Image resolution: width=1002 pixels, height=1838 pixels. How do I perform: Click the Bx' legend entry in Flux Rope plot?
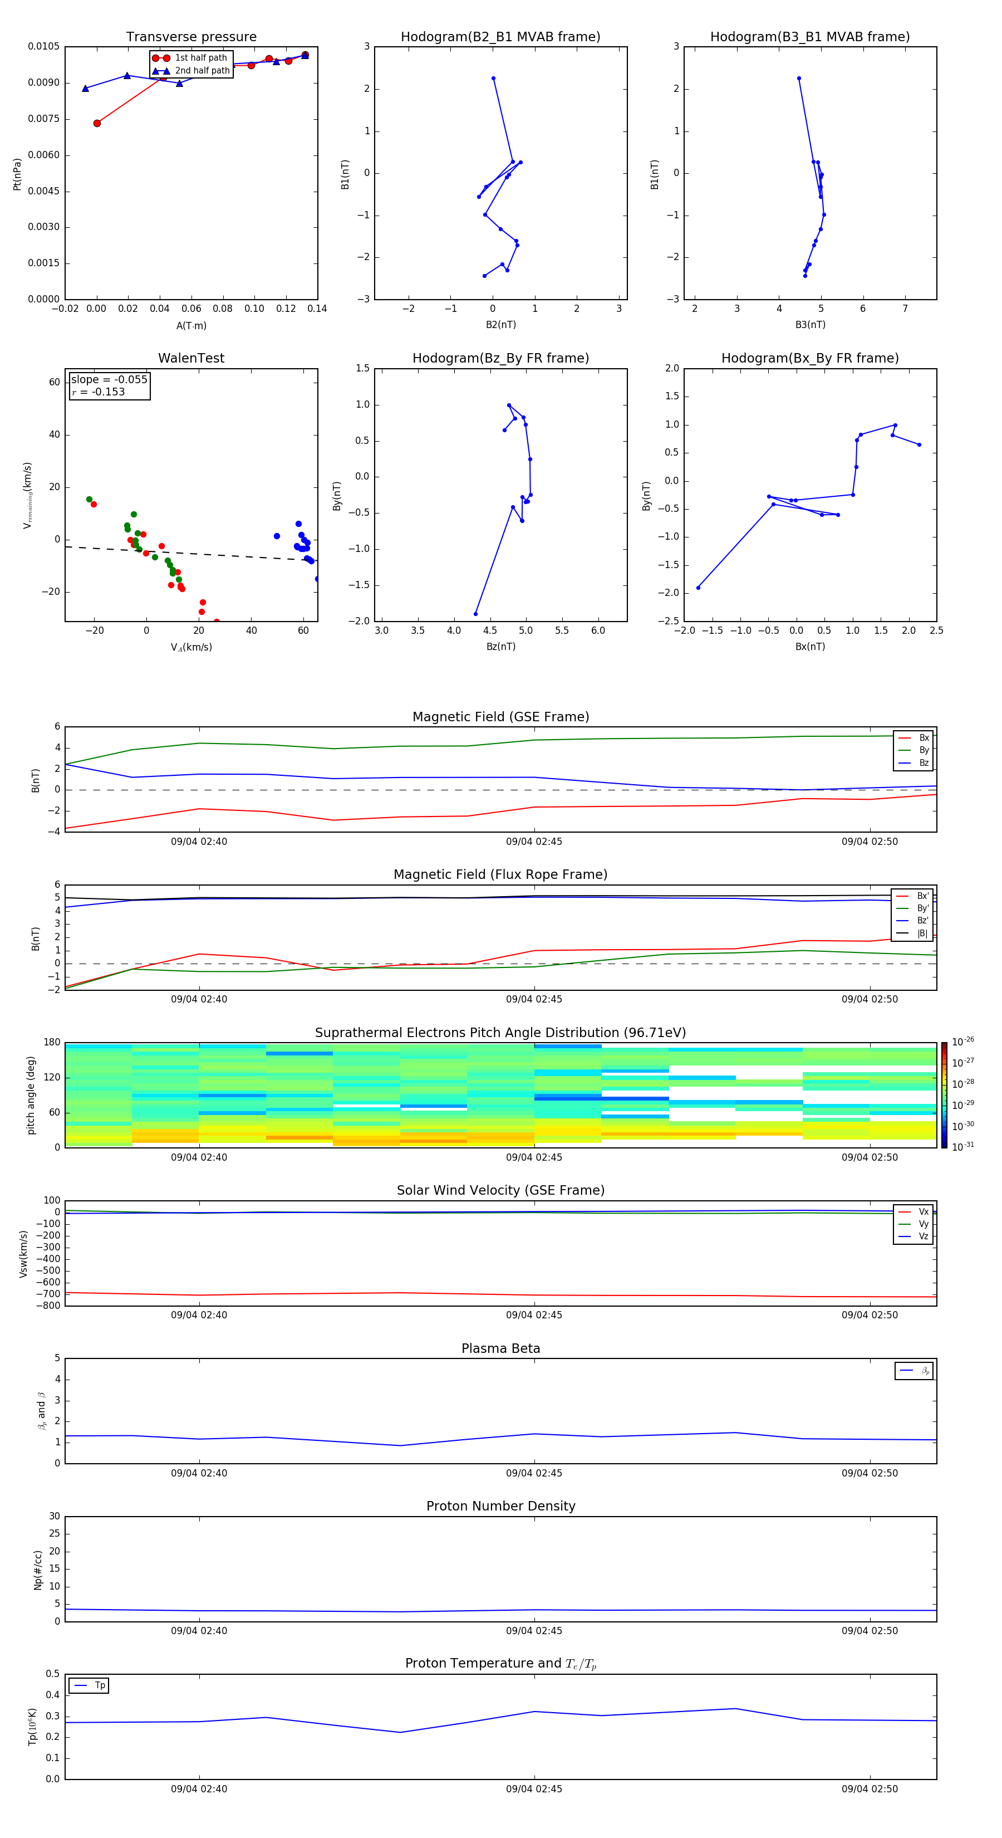(x=912, y=896)
